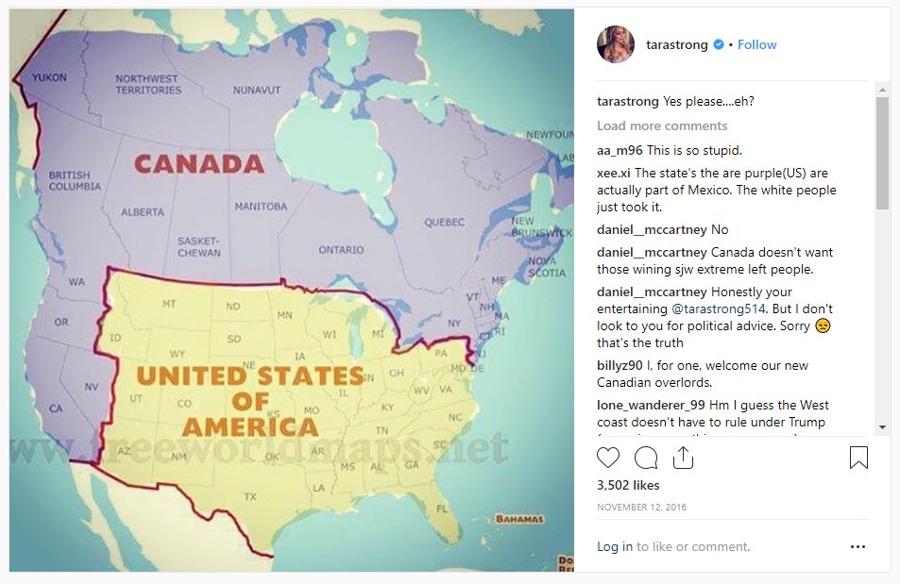Open xee.xi commenter profile
The image size is (900, 584).
pos(614,173)
